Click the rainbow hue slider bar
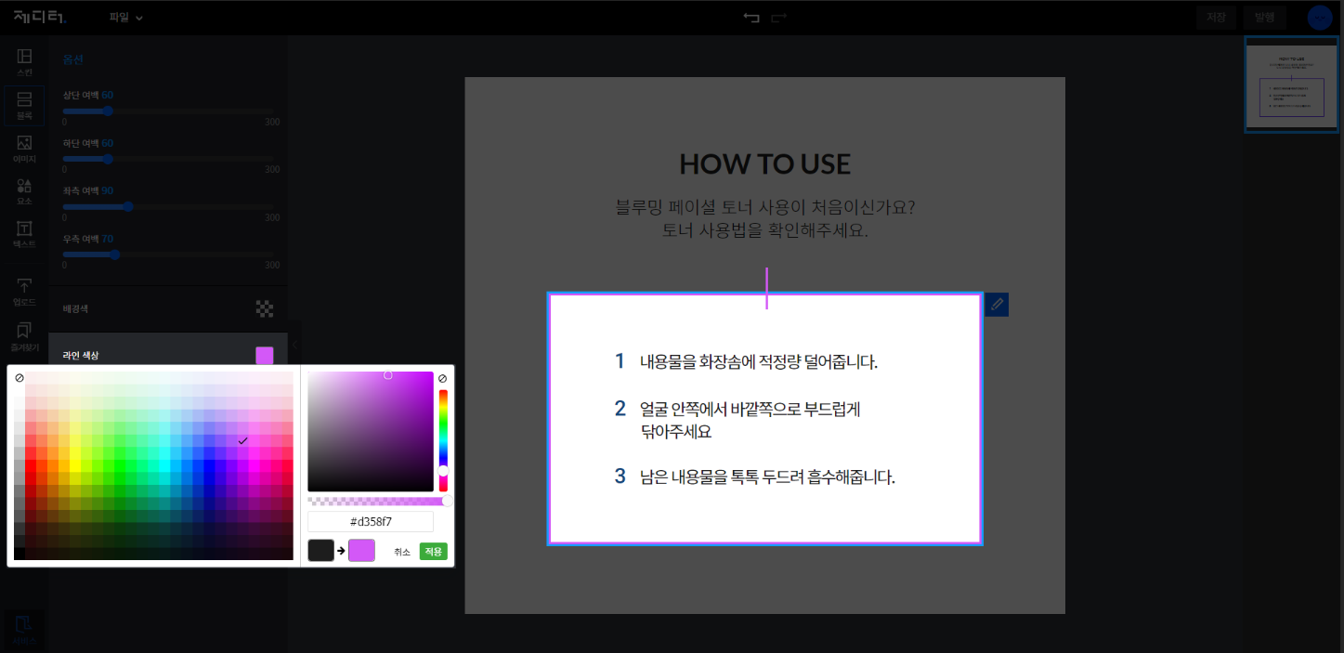 point(443,440)
